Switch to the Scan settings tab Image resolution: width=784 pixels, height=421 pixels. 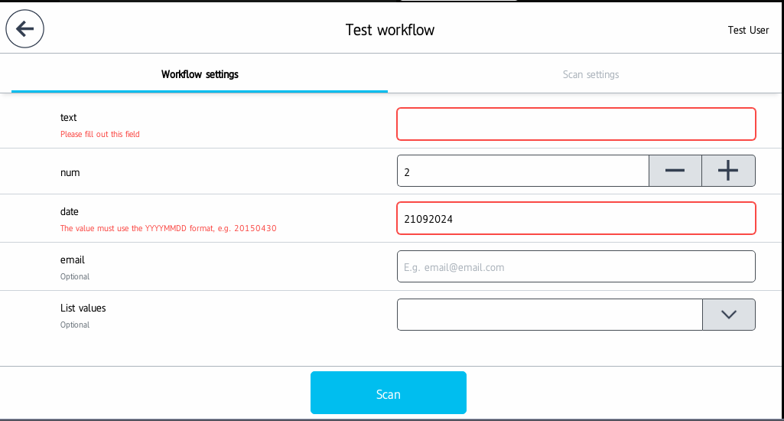tap(590, 74)
